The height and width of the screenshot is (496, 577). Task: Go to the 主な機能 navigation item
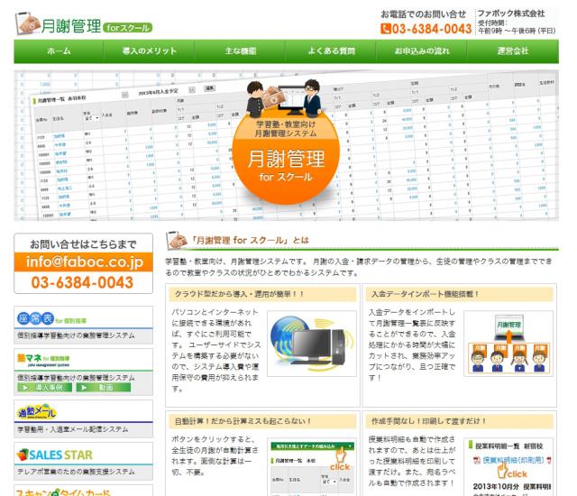pyautogui.click(x=240, y=51)
